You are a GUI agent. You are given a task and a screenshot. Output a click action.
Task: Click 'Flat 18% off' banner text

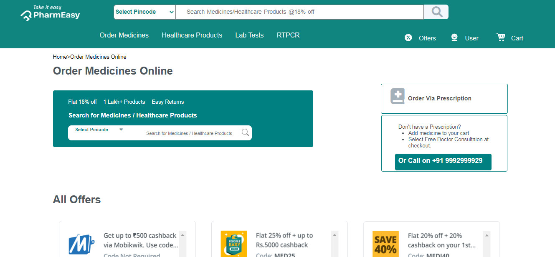click(83, 102)
